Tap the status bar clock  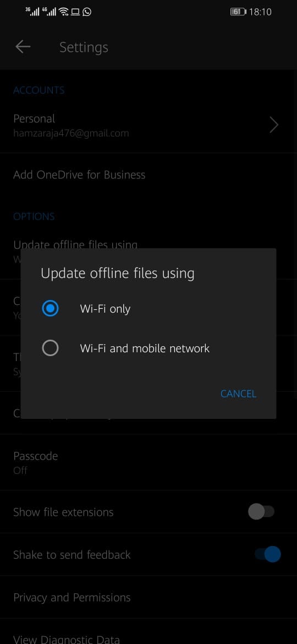(x=260, y=12)
